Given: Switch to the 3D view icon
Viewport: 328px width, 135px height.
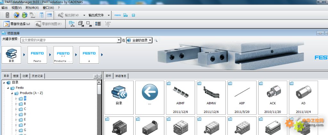Looking at the screenshot, I should pyautogui.click(x=81, y=24).
